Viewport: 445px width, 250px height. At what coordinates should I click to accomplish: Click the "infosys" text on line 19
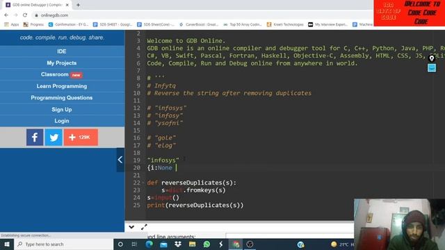pos(163,160)
